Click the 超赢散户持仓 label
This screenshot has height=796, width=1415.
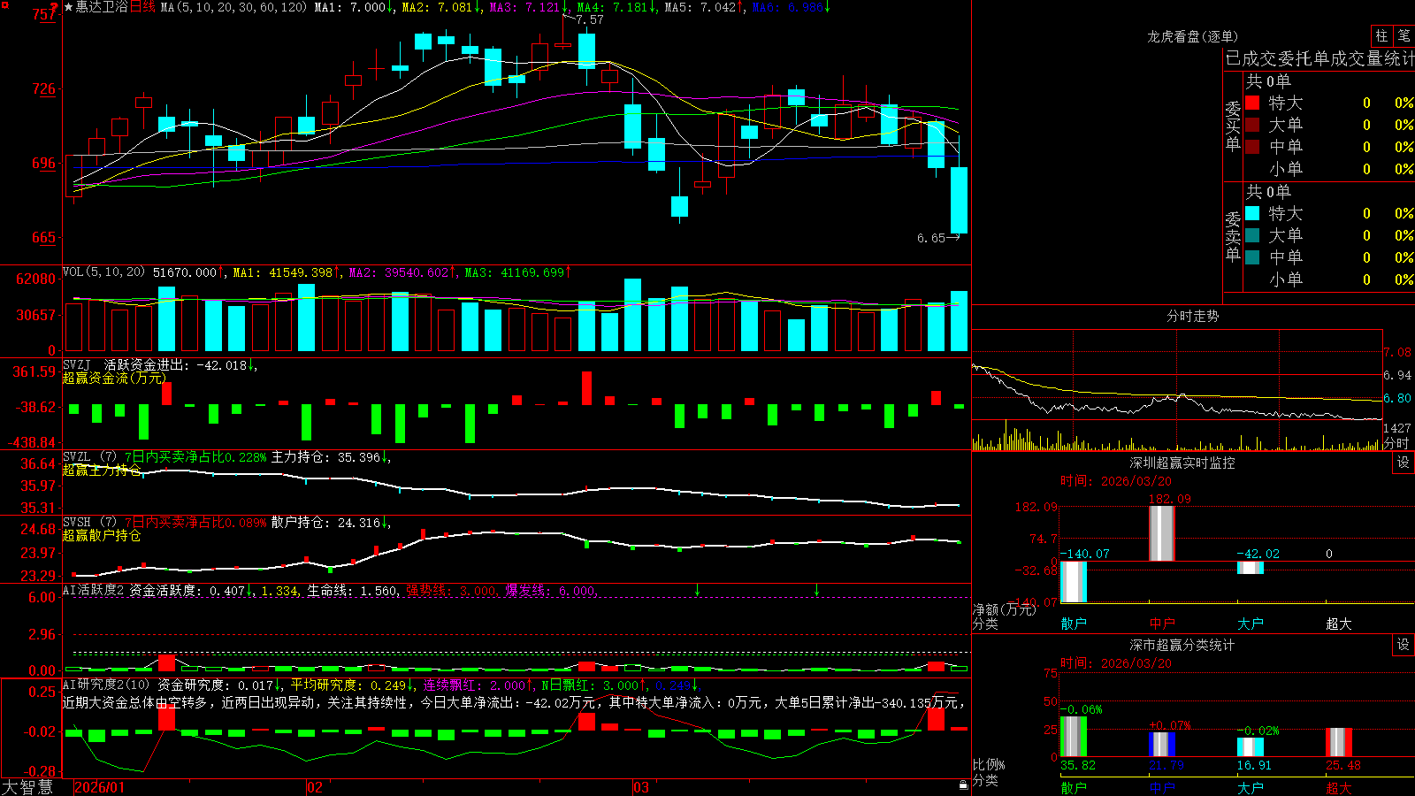point(102,535)
